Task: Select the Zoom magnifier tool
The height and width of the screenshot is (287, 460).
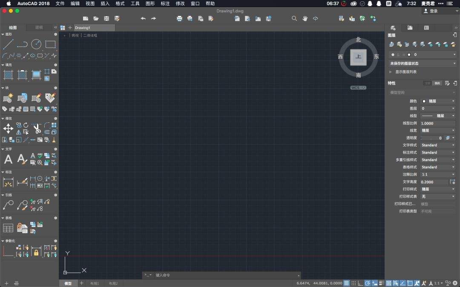Action: click(294, 18)
